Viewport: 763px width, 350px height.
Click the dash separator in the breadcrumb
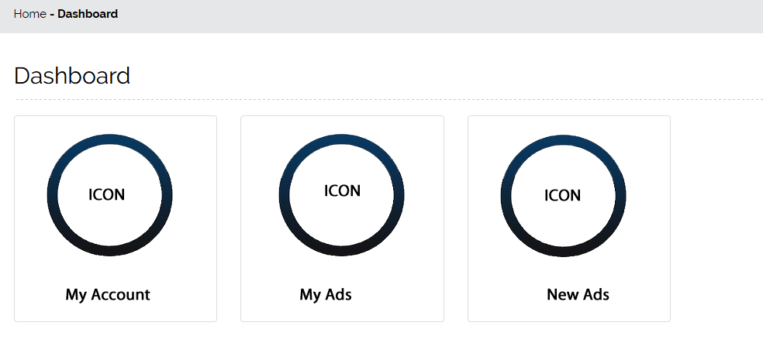[x=52, y=14]
